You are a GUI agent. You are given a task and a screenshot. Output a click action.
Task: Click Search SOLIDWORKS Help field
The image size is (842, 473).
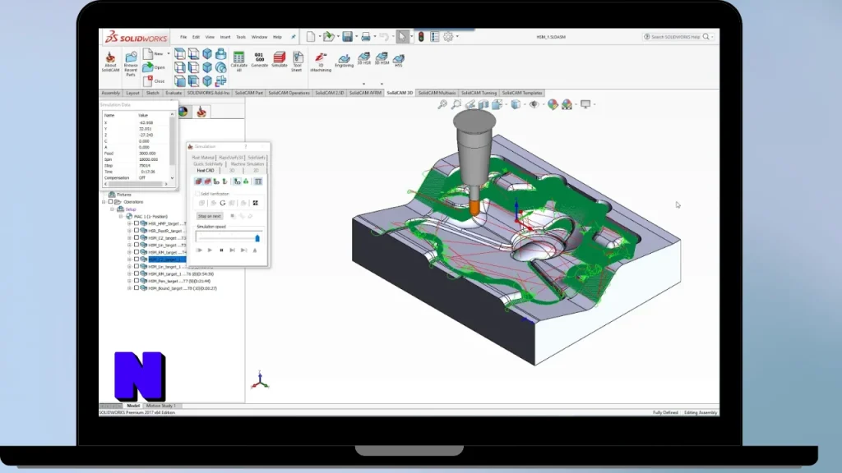(677, 37)
